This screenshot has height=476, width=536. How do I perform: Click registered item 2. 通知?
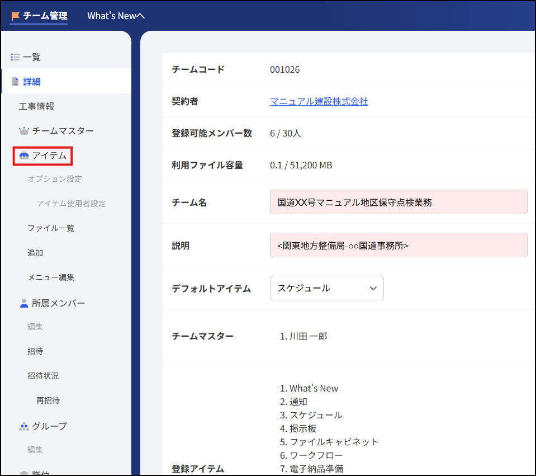coord(293,402)
